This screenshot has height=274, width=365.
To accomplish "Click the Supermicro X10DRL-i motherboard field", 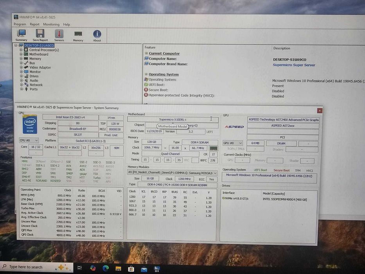I will coord(173,119).
